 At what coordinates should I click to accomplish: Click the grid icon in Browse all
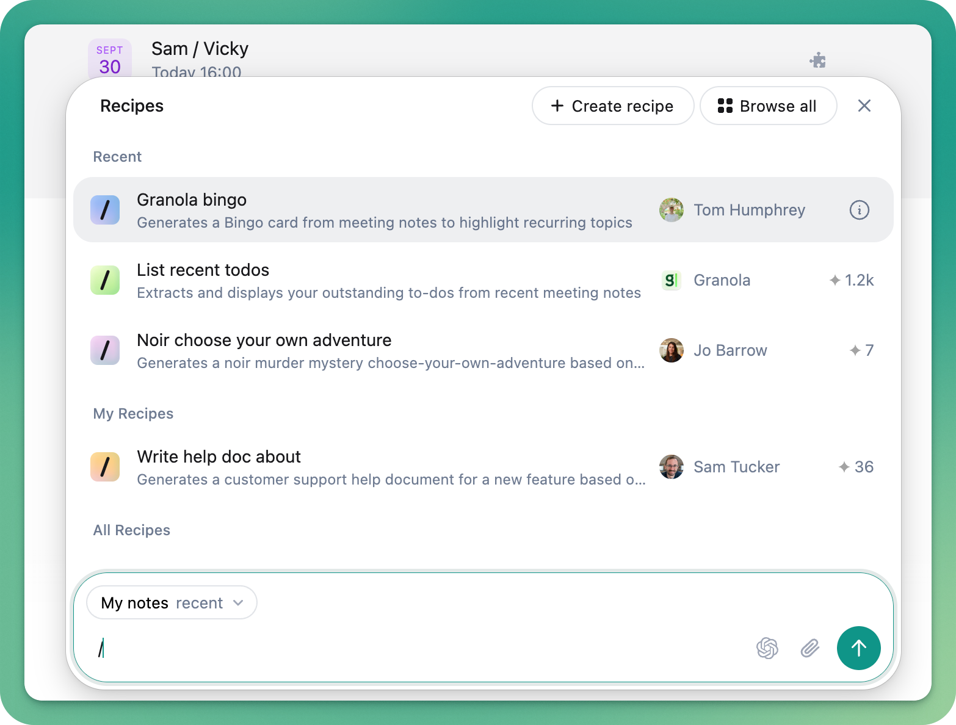coord(725,106)
